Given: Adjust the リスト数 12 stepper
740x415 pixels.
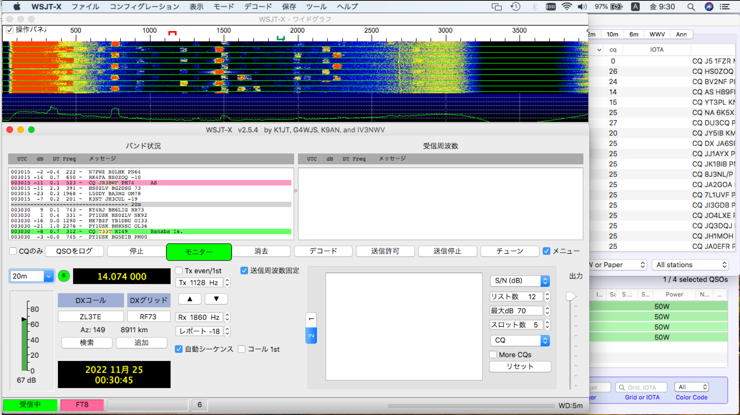Looking at the screenshot, I should point(547,297).
